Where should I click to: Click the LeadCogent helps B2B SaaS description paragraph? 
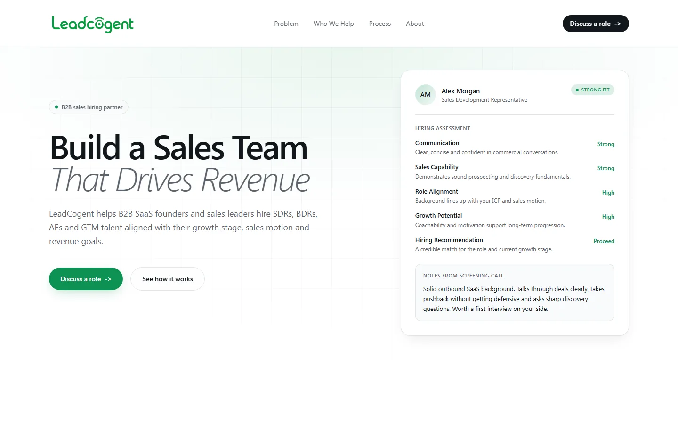pyautogui.click(x=184, y=228)
